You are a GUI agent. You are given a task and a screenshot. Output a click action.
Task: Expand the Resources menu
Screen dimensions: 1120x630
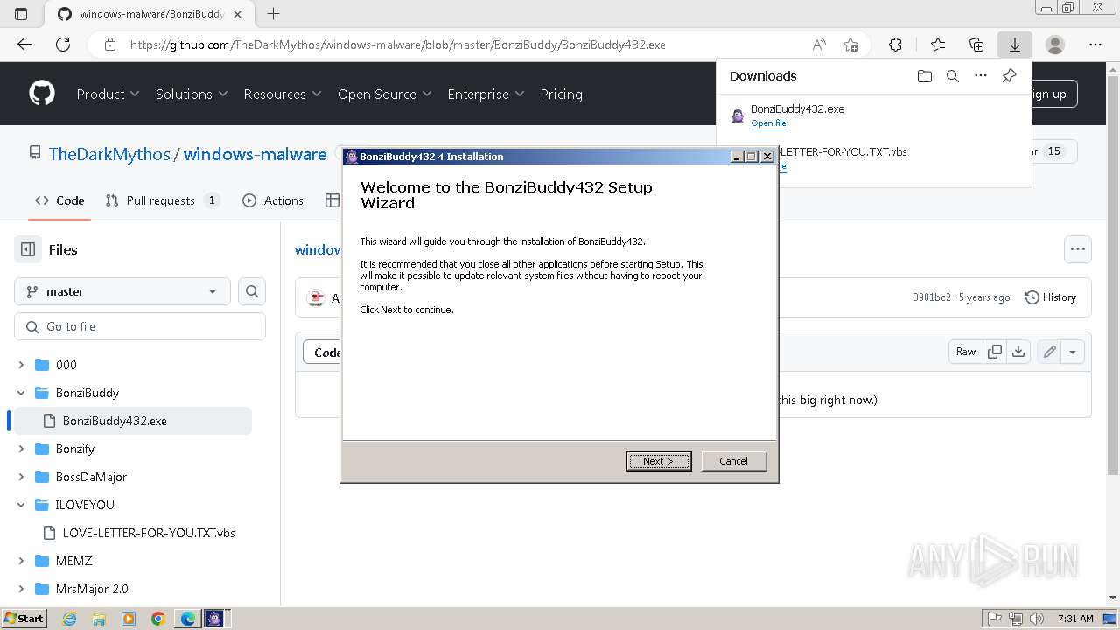pyautogui.click(x=283, y=94)
